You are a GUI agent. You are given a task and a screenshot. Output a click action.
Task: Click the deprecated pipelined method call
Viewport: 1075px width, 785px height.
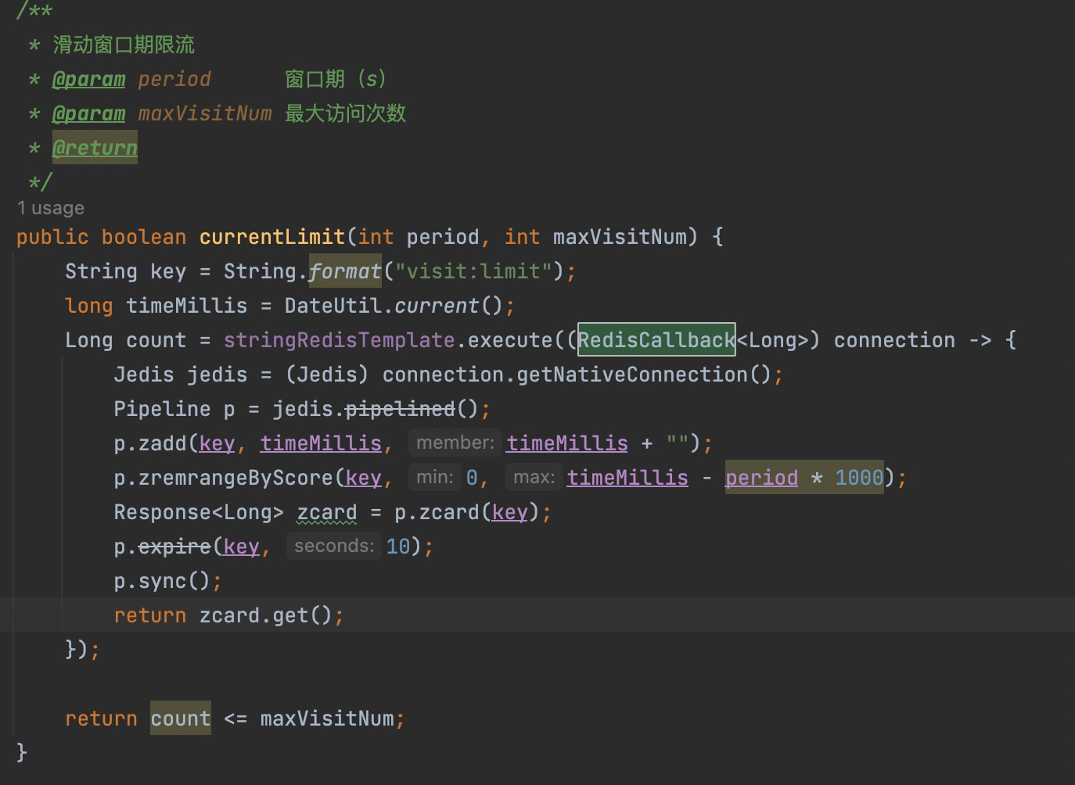coord(400,409)
